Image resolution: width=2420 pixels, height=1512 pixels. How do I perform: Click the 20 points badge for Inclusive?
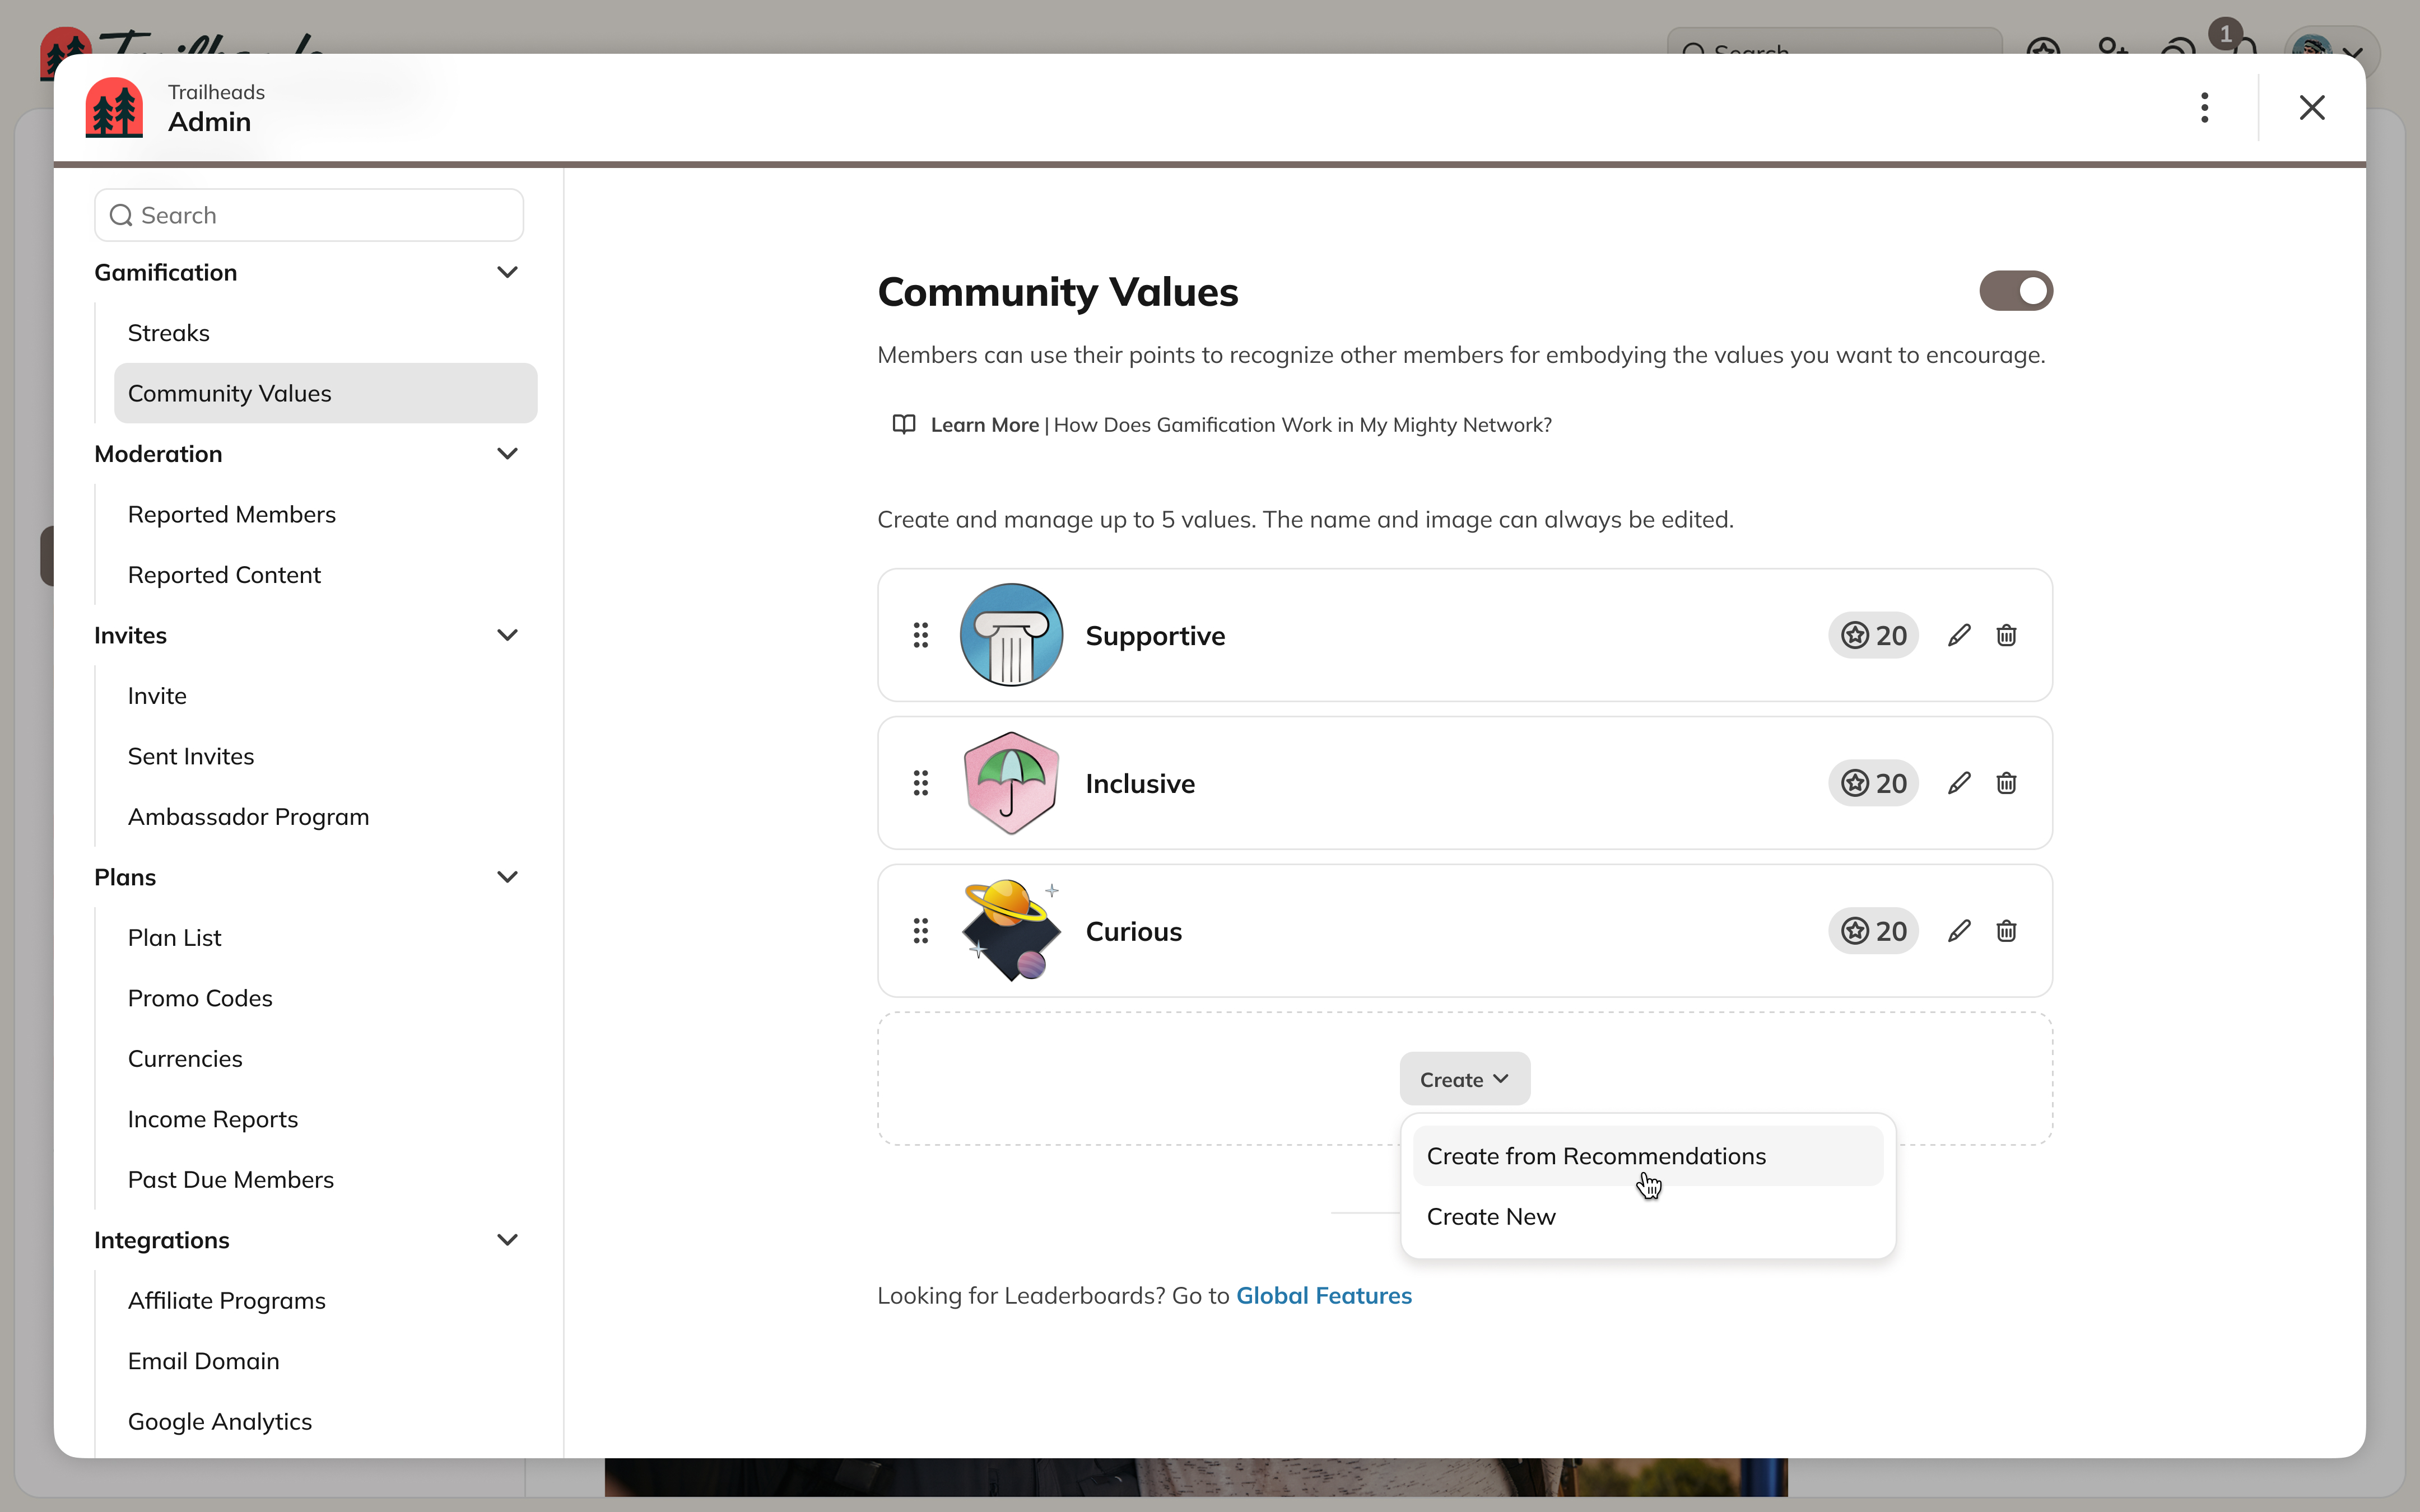click(1873, 783)
